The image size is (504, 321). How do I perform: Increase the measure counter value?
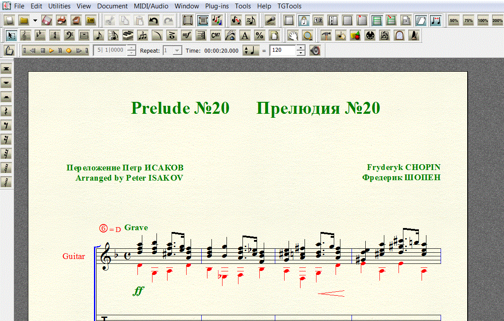coord(131,48)
